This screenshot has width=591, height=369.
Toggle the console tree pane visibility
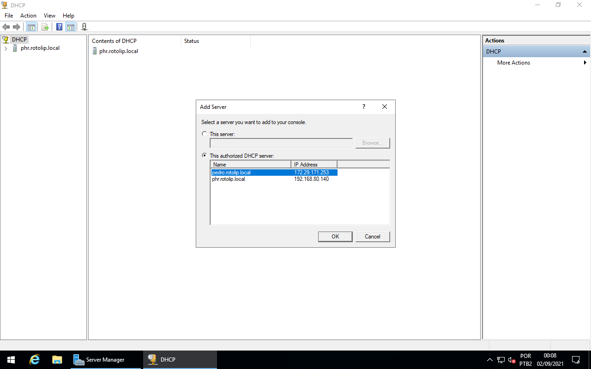[x=31, y=26]
